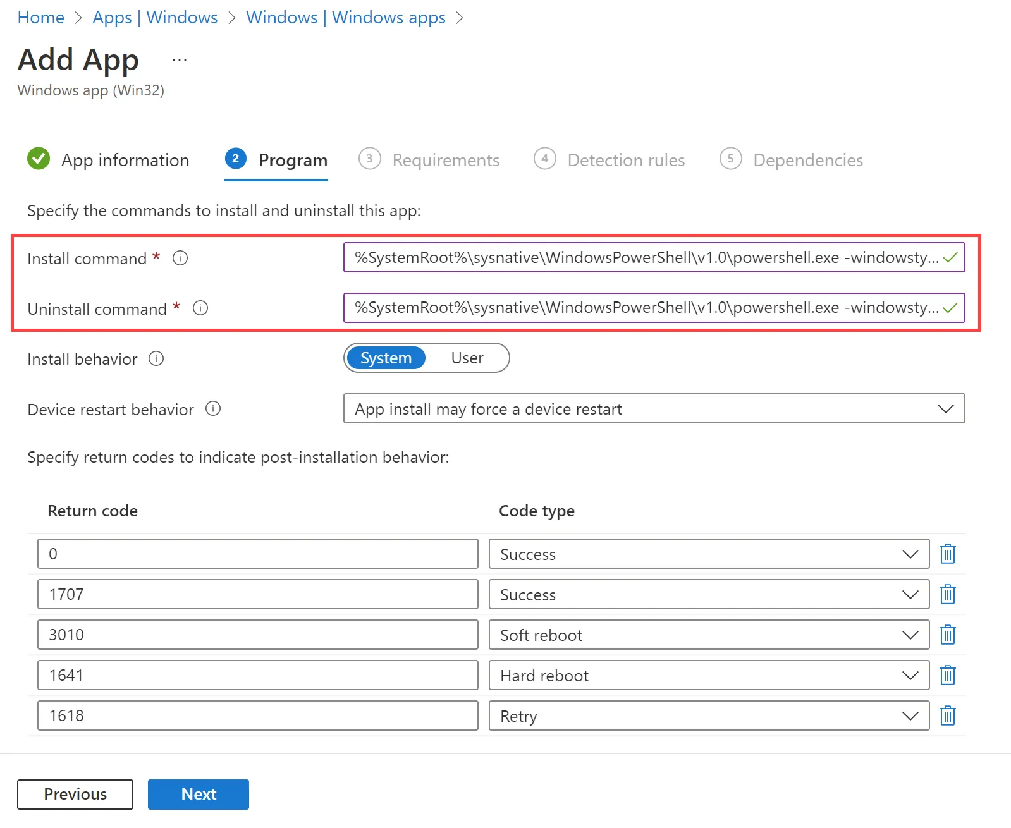Viewport: 1011px width, 828px height.
Task: Open code type dropdown for return code 1707
Action: tap(709, 594)
